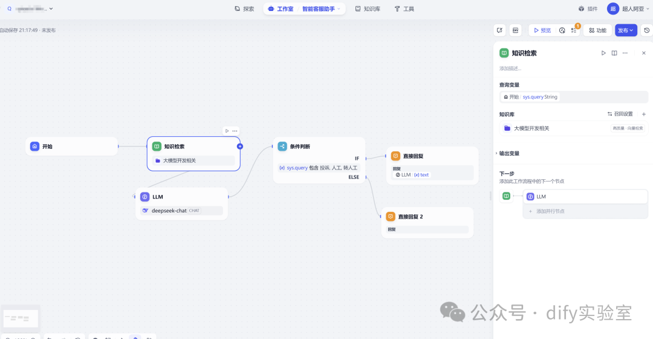653x339 pixels.
Task: Open the ENV environment variables button
Action: point(516,30)
